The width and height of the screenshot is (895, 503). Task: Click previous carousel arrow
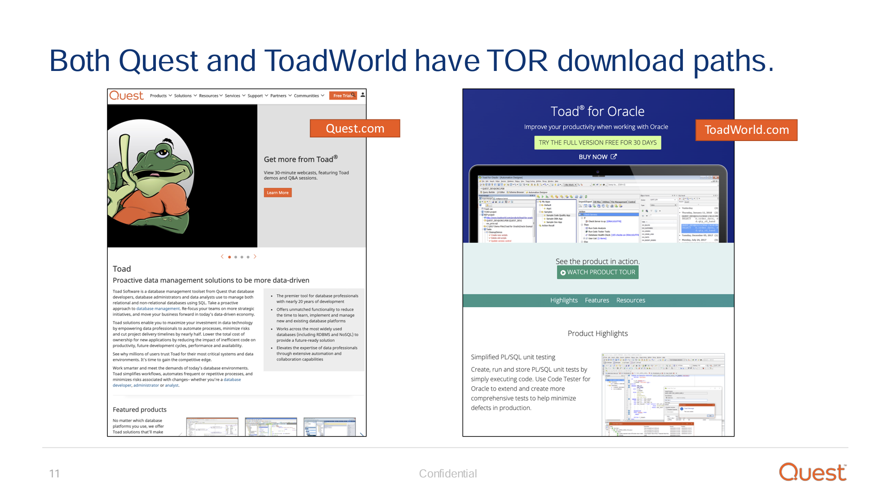[x=222, y=257]
